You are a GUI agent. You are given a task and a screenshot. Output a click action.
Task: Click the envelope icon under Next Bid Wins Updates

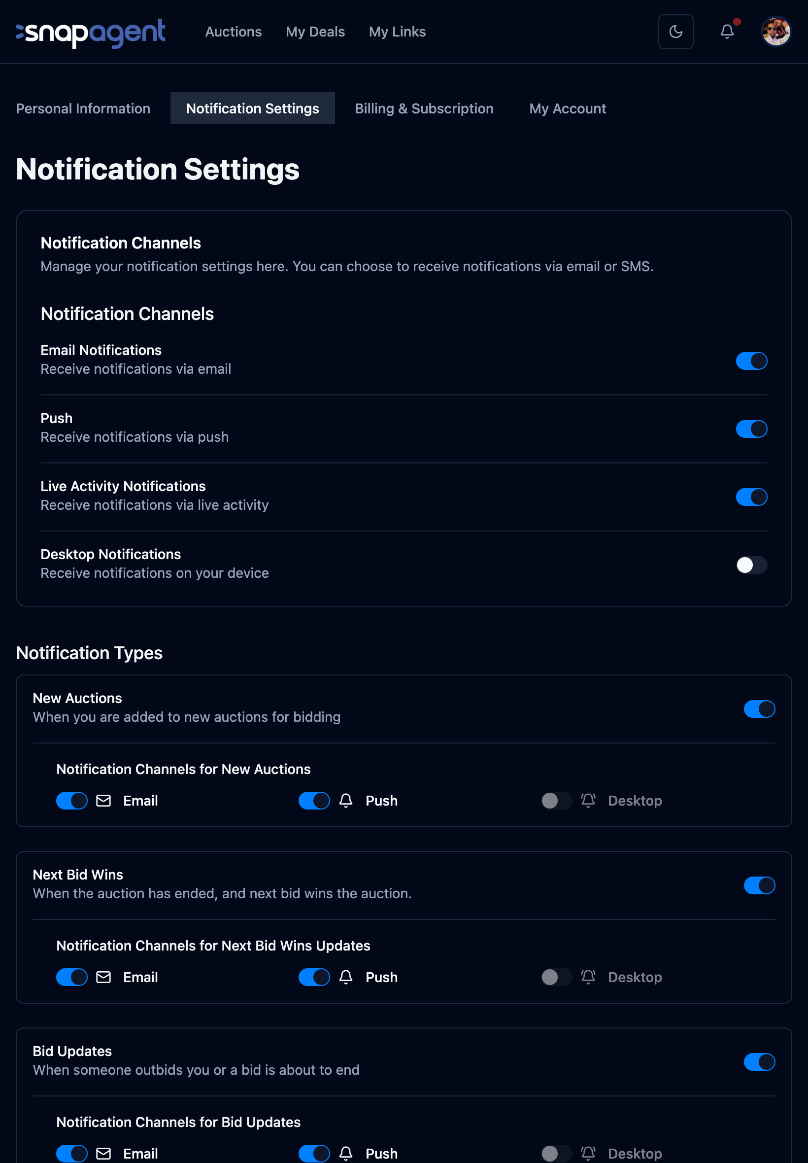click(103, 977)
